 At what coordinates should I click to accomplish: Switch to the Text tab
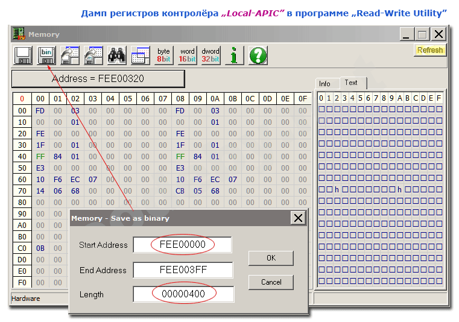tap(352, 83)
